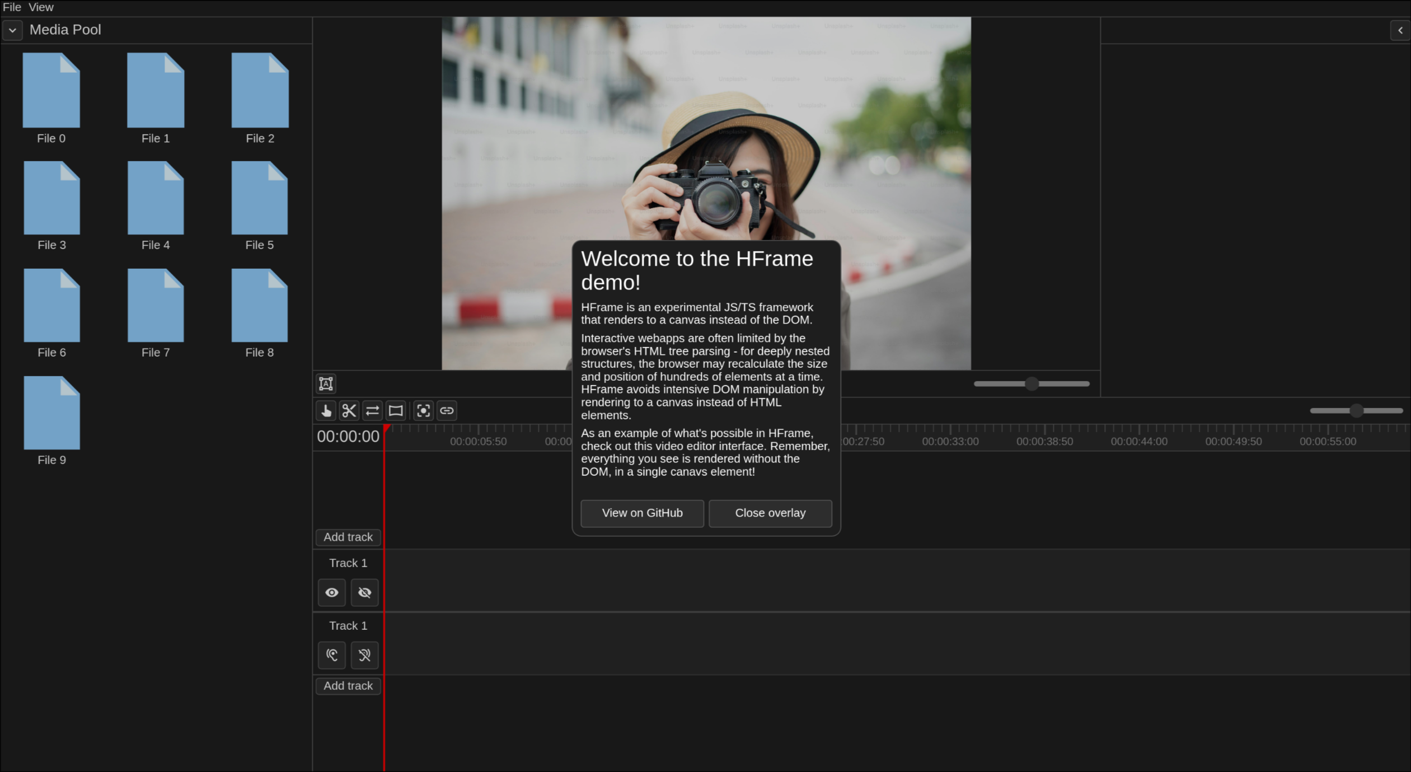This screenshot has height=772, width=1411.
Task: Select File 8 in Media Pool
Action: (260, 305)
